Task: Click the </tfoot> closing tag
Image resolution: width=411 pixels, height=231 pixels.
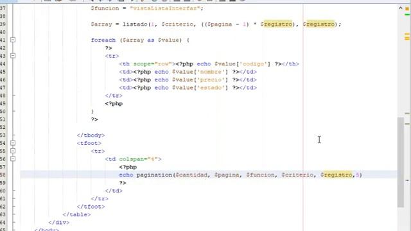Action: click(91, 207)
